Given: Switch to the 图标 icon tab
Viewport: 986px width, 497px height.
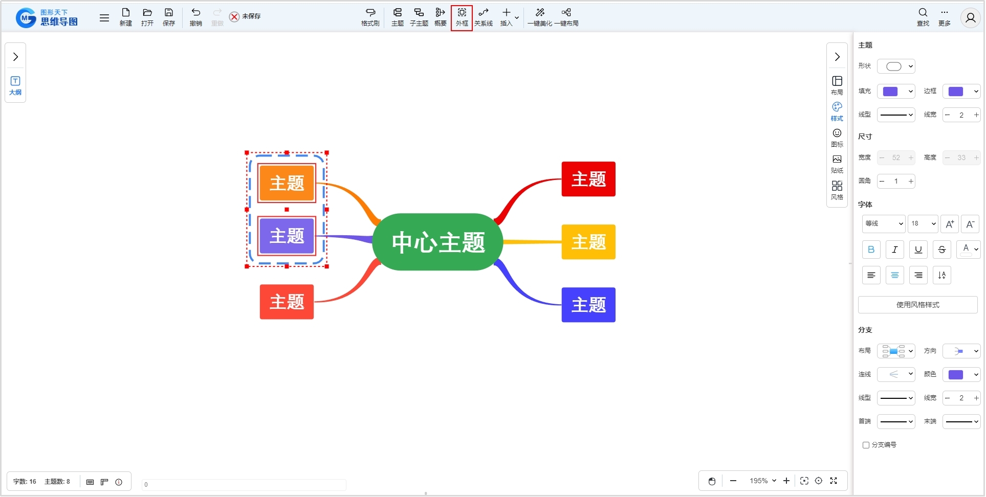Looking at the screenshot, I should 837,138.
